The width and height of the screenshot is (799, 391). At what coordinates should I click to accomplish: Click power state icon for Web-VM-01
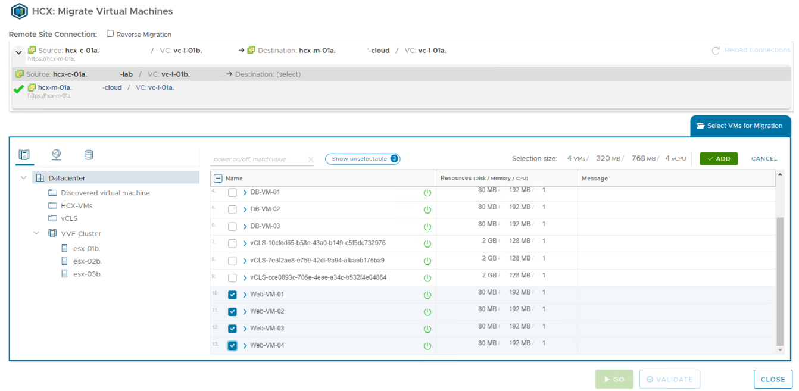[x=427, y=295]
